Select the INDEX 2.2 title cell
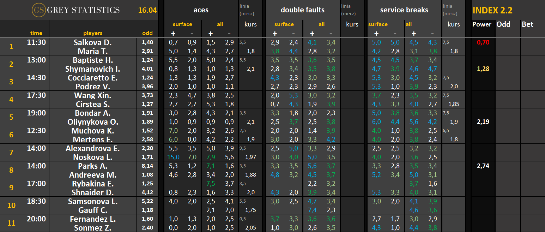The width and height of the screenshot is (545, 232). point(492,10)
